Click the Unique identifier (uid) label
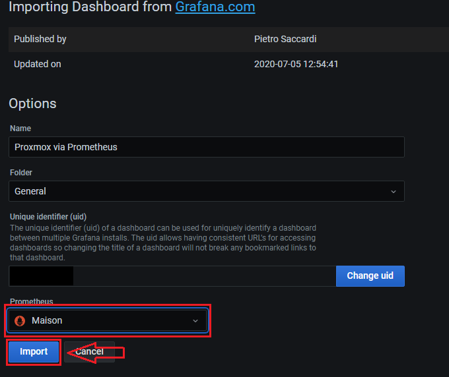The width and height of the screenshot is (449, 377). 48,216
